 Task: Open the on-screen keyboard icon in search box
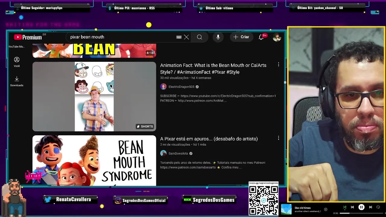[179, 37]
